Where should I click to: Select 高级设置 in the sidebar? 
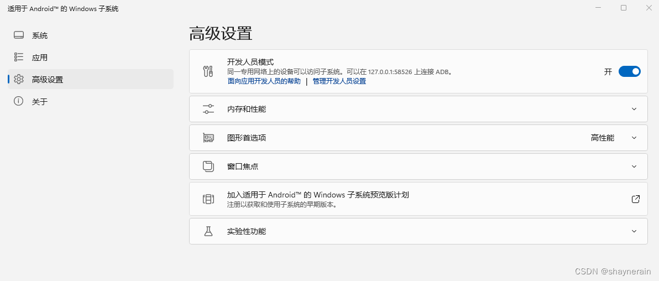[x=90, y=79]
